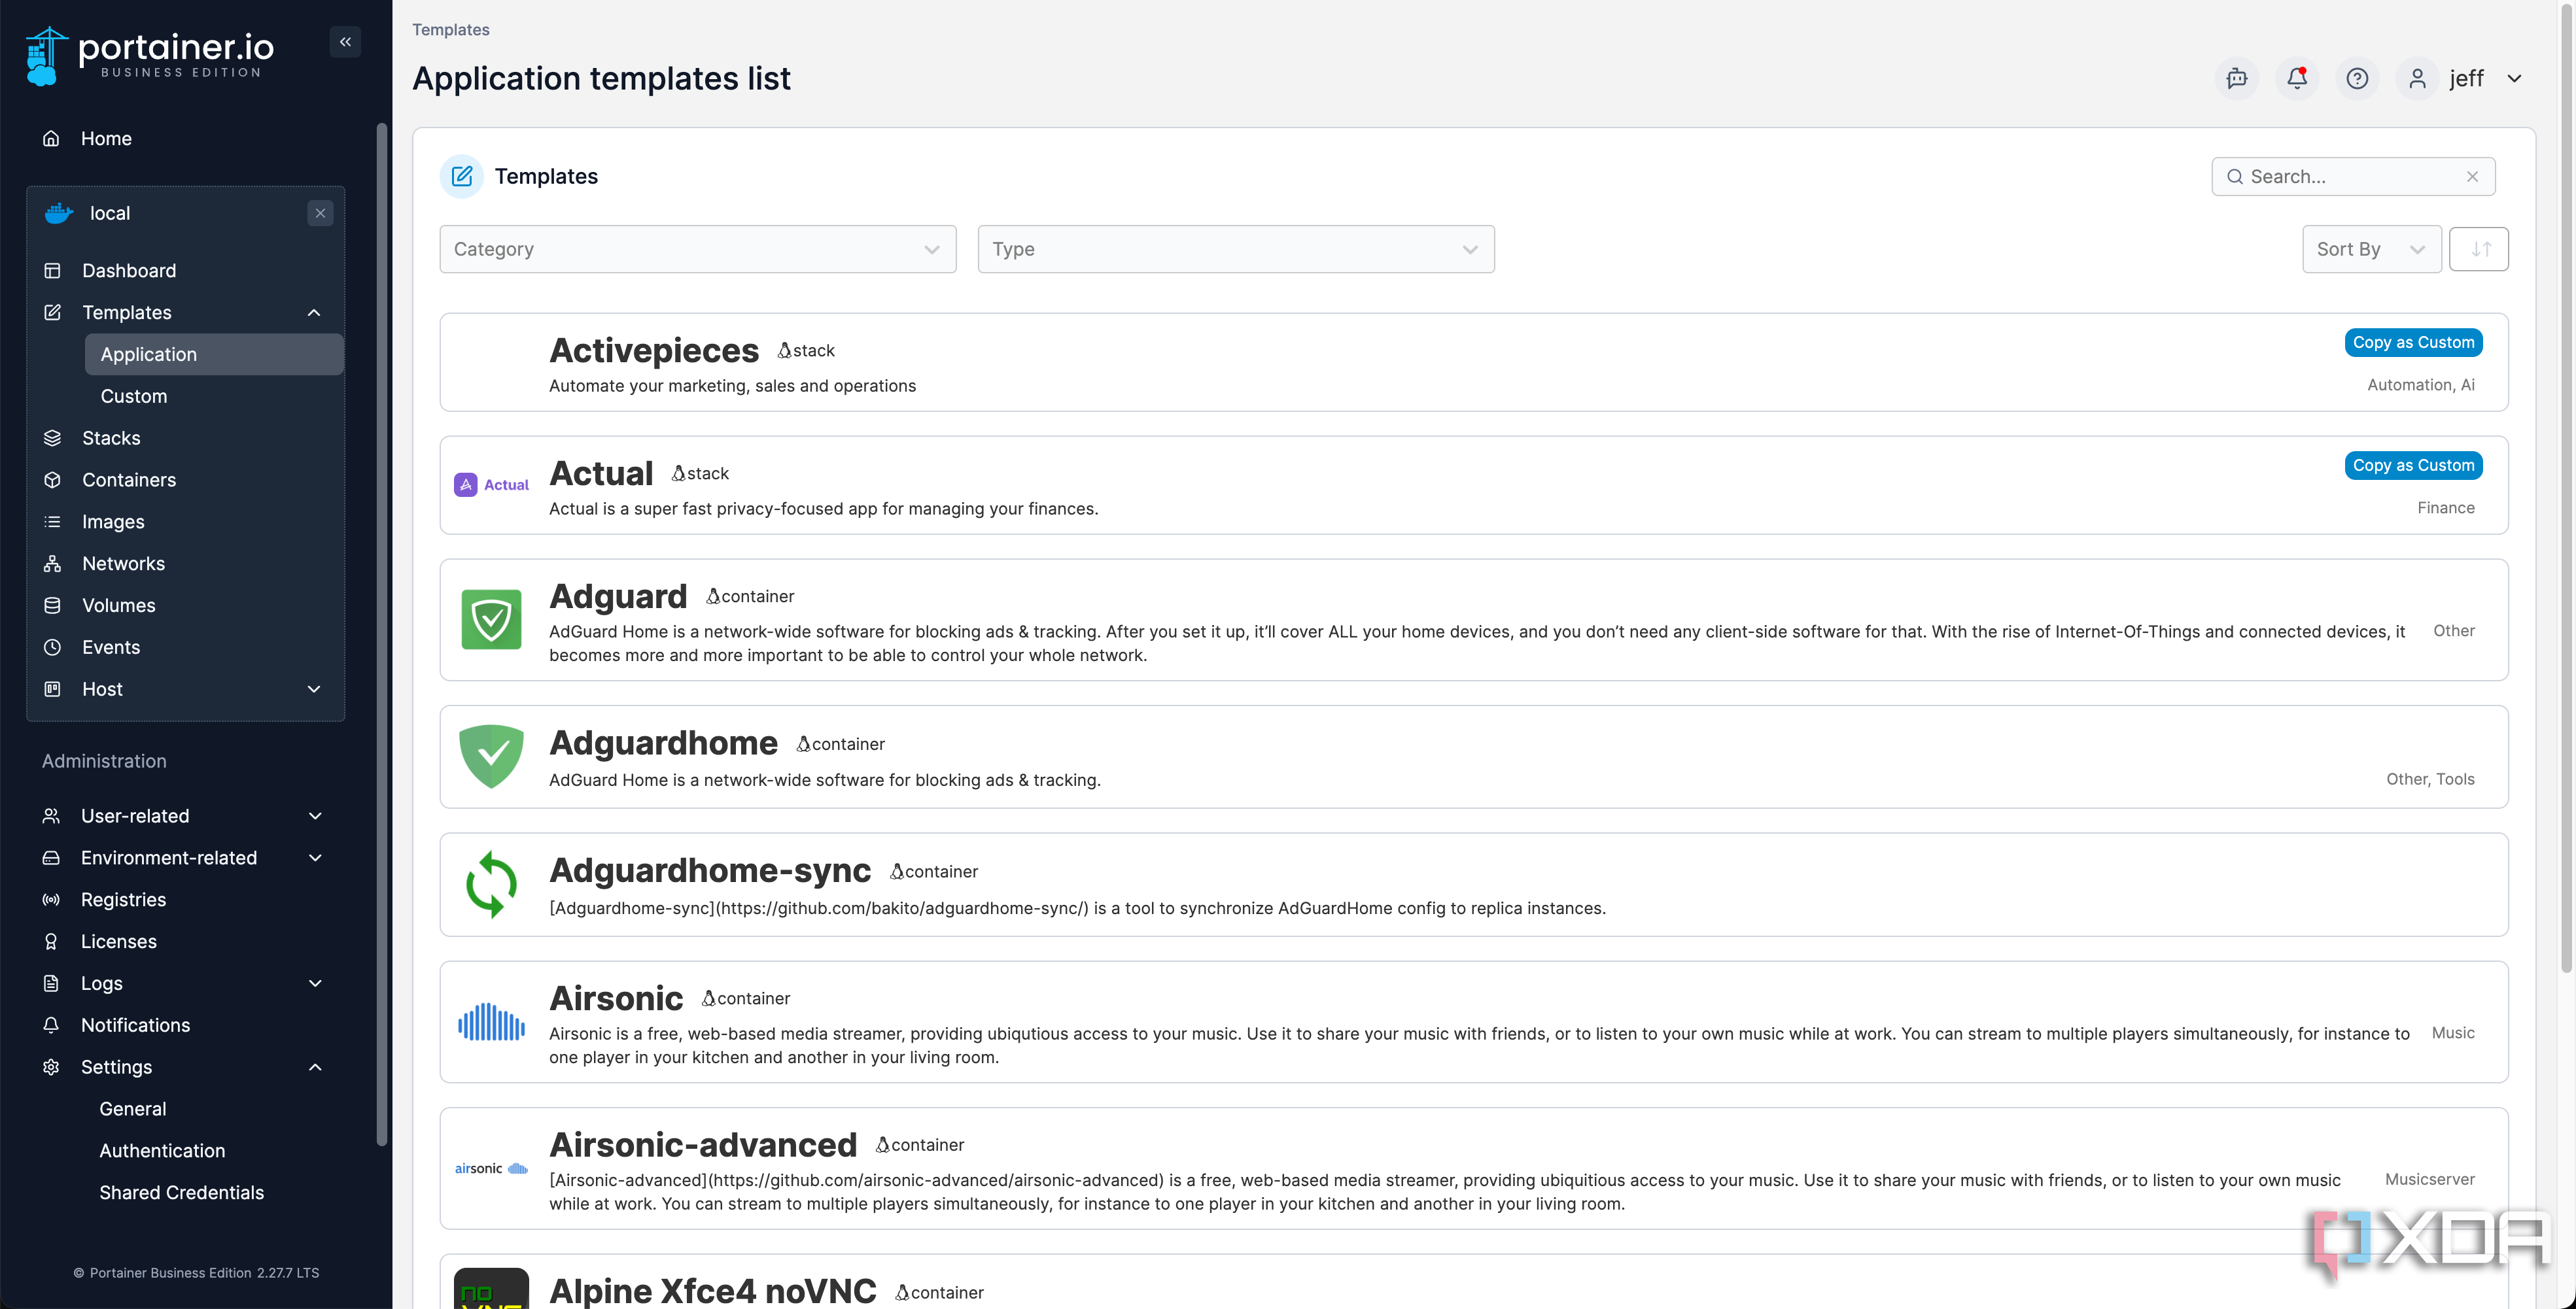Open the notifications bell in the header
This screenshot has width=2576, height=1309.
pyautogui.click(x=2297, y=78)
